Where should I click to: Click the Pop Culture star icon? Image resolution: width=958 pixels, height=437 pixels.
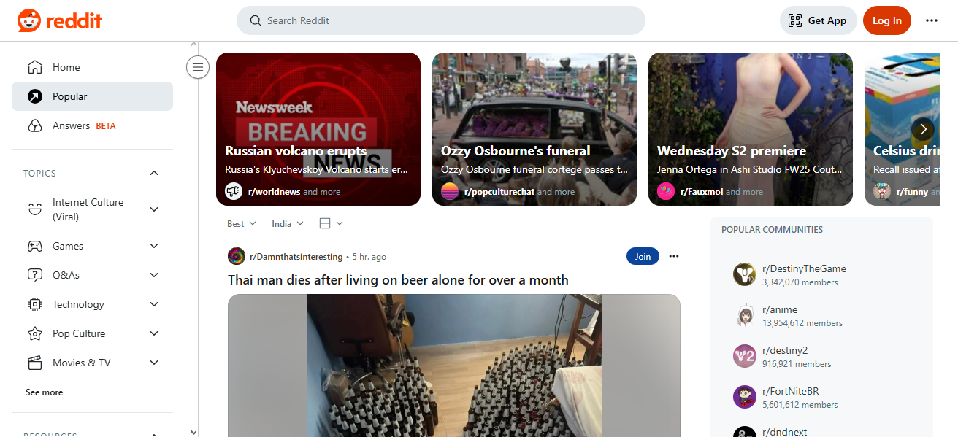pyautogui.click(x=34, y=333)
